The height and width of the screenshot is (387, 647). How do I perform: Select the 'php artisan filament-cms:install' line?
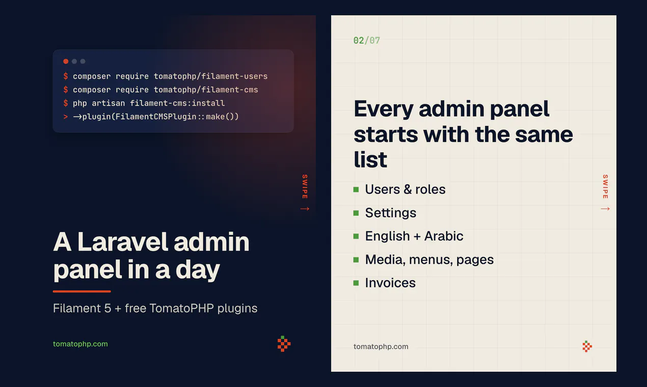point(144,103)
